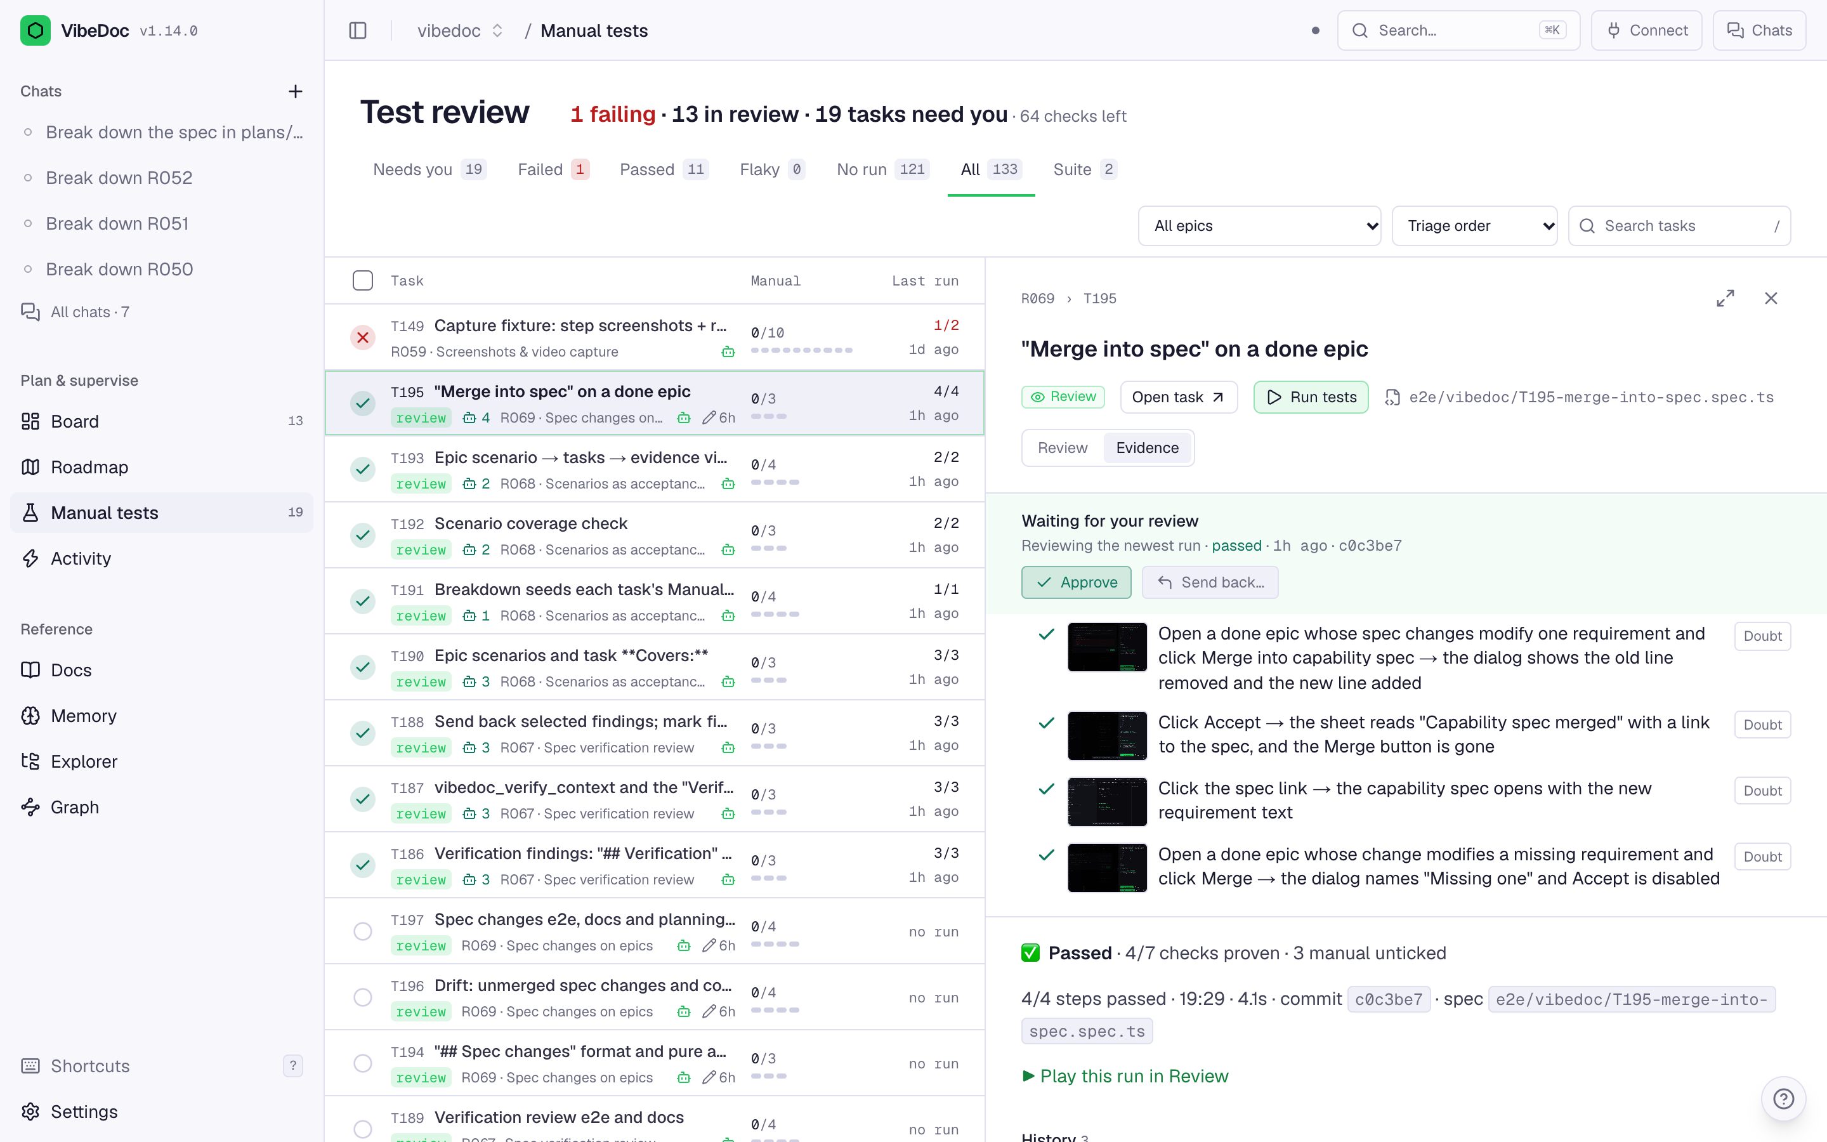Open Docs reference section
This screenshot has height=1142, width=1827.
(162, 670)
